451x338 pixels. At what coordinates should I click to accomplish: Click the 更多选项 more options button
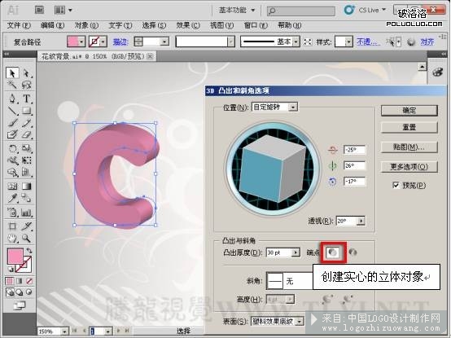click(x=409, y=166)
